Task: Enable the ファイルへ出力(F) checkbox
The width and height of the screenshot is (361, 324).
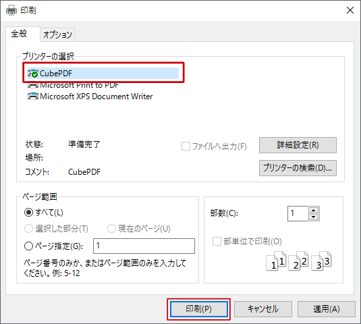Action: click(x=186, y=146)
